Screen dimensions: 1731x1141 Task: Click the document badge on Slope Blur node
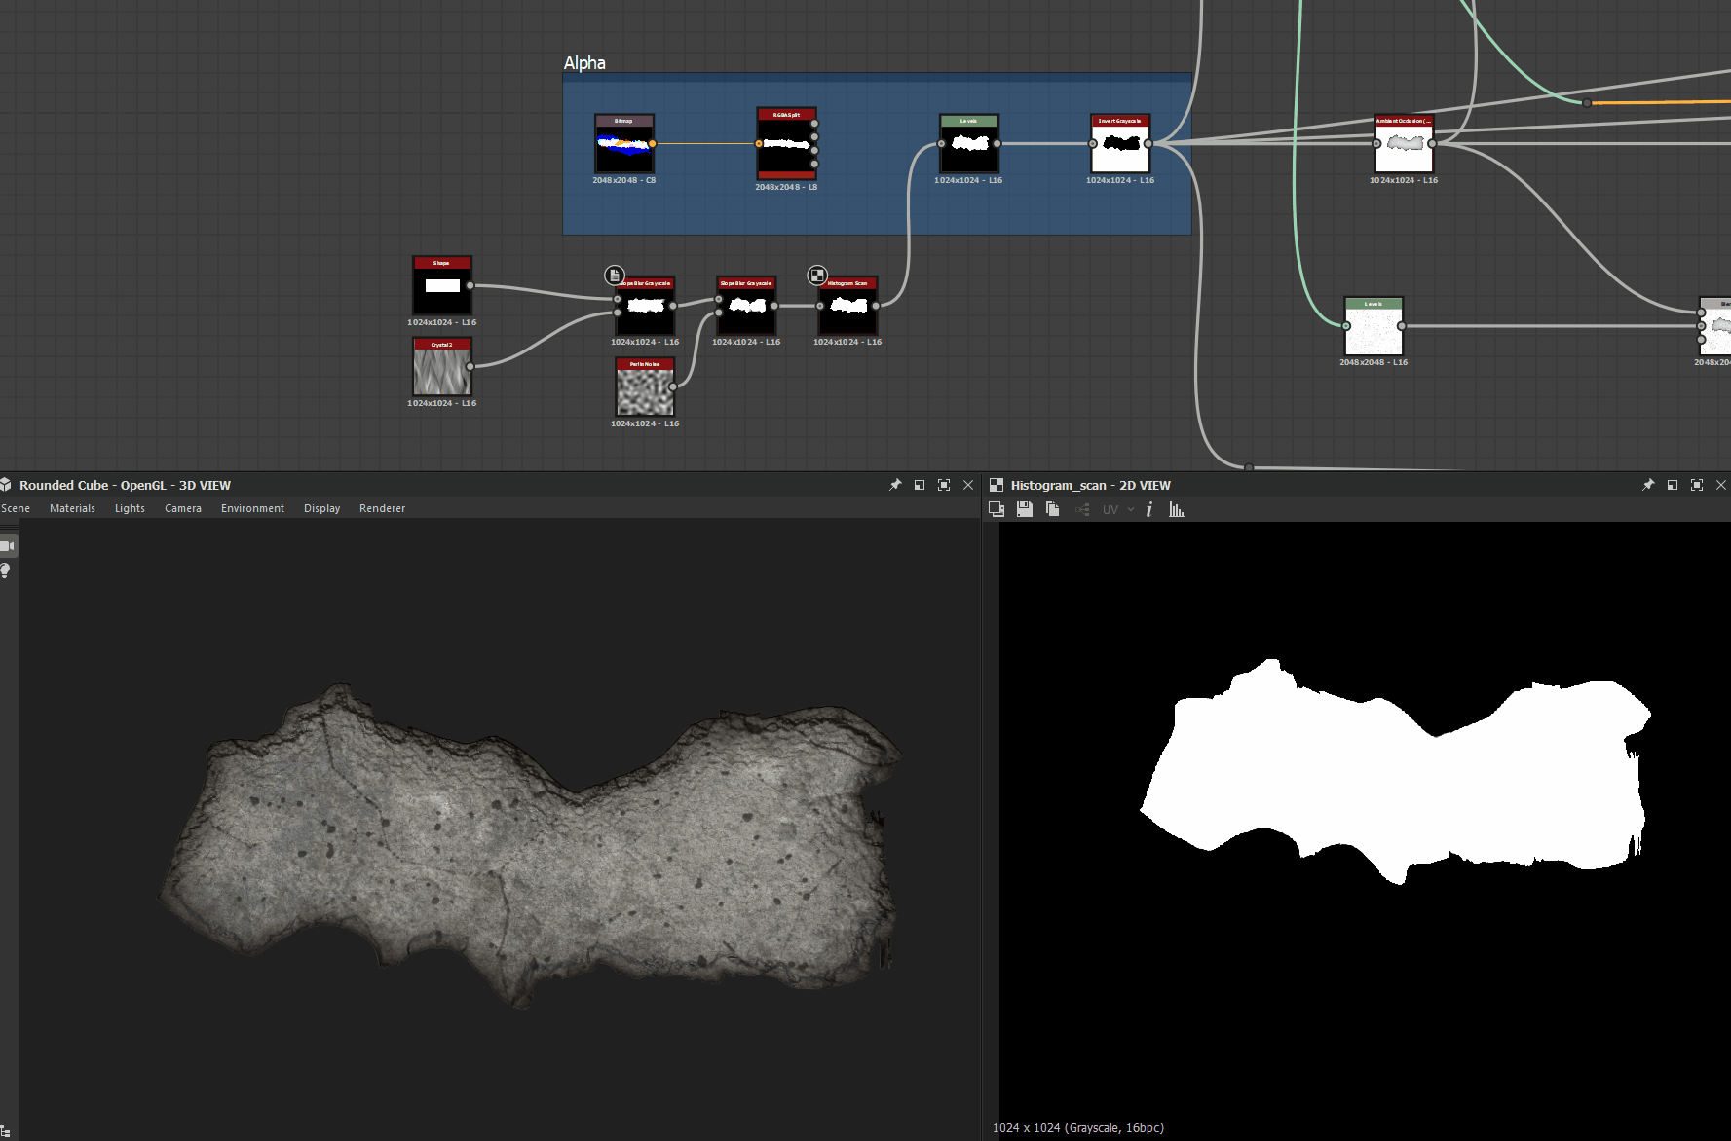click(x=614, y=276)
